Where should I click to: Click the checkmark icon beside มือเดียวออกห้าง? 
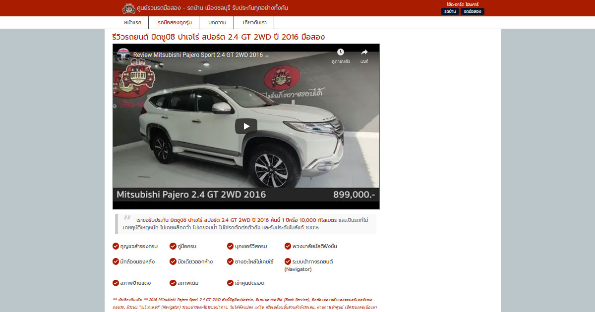click(x=173, y=261)
